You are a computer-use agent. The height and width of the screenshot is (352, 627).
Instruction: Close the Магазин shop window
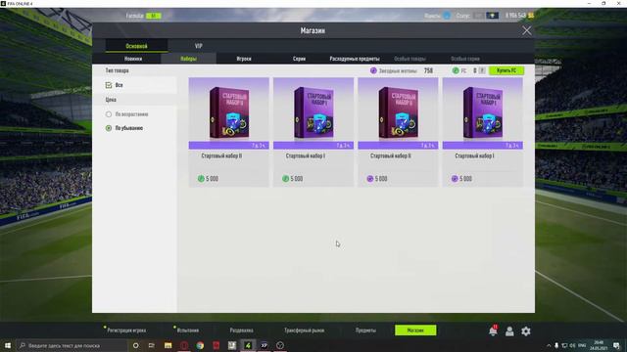coord(527,30)
